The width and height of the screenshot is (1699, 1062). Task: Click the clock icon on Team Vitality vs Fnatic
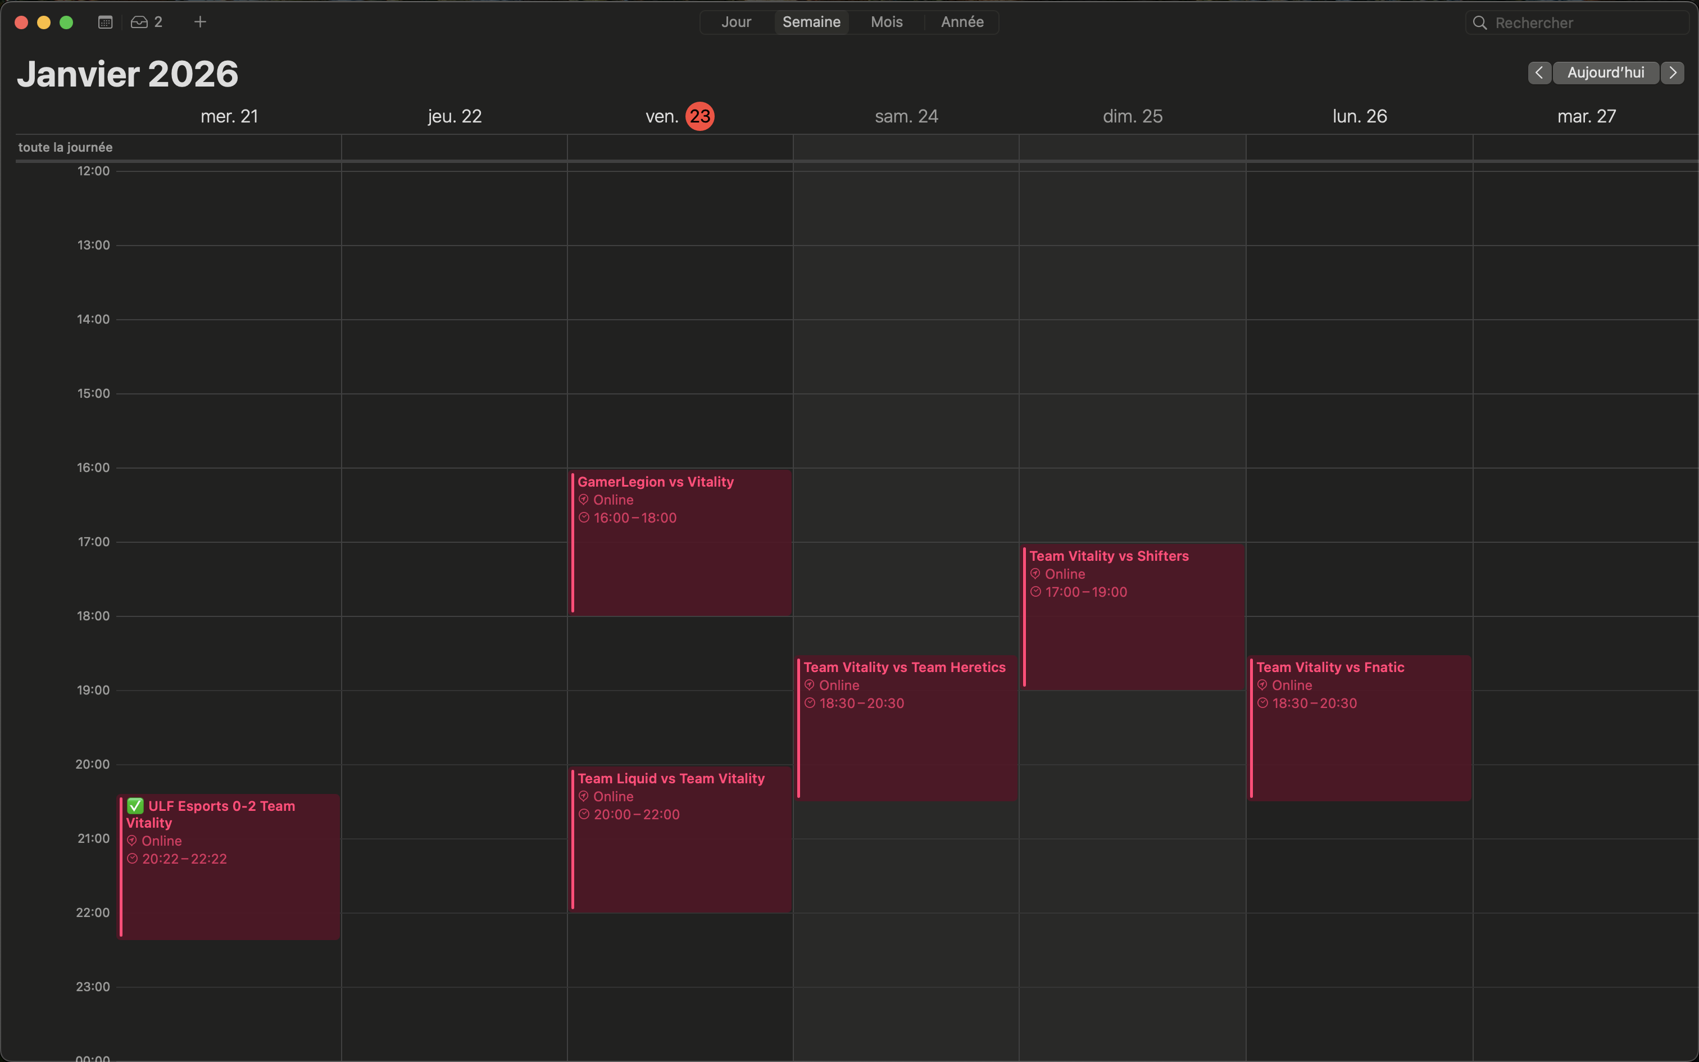tap(1264, 703)
